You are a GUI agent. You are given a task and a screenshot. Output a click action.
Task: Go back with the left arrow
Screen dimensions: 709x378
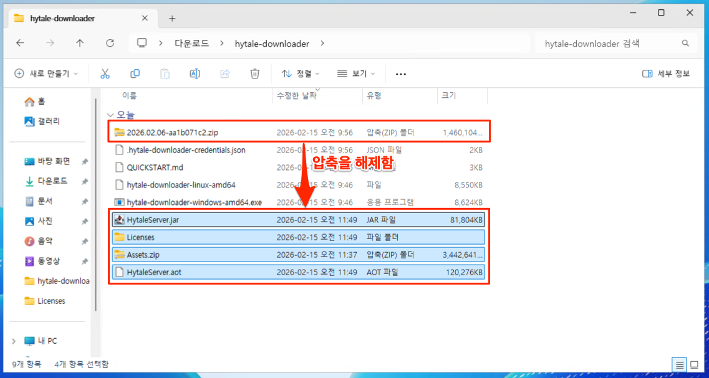(20, 44)
